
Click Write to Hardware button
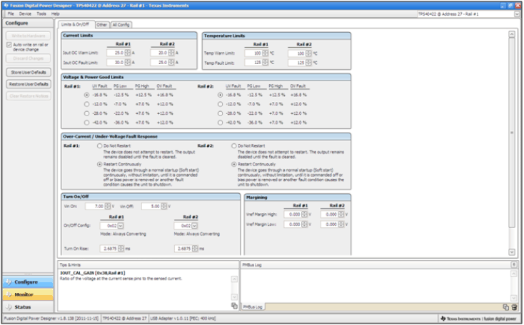[x=29, y=36]
